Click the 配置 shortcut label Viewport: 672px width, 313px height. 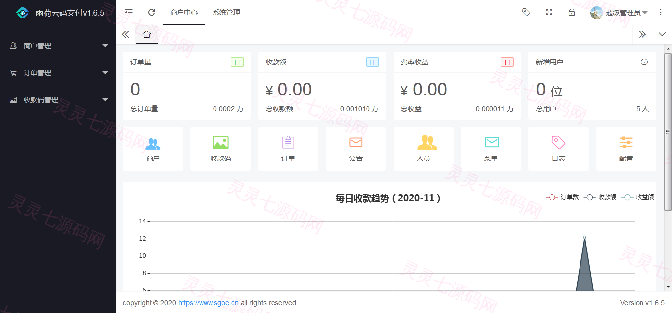(626, 158)
